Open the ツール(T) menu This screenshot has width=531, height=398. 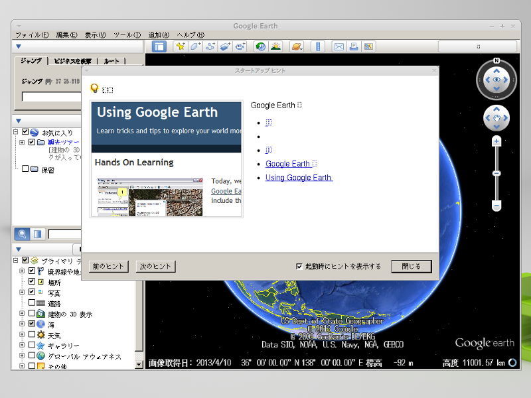[x=127, y=35]
